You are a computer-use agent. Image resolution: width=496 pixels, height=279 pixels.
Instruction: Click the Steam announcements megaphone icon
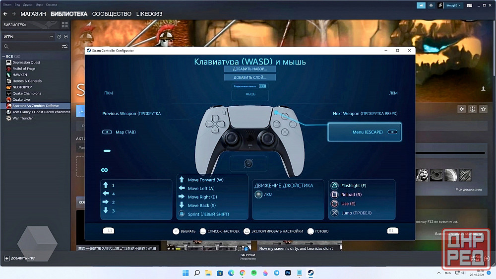pyautogui.click(x=421, y=5)
